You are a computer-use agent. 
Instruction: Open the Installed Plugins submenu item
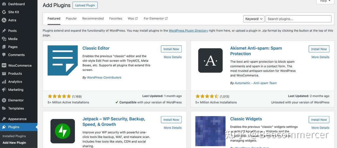point(14,136)
